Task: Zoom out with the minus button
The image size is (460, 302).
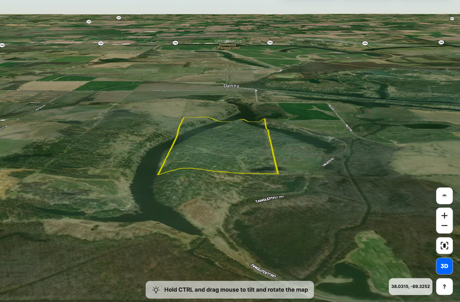Action: tap(444, 226)
